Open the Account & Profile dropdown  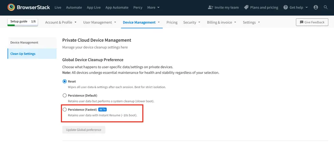[61, 22]
